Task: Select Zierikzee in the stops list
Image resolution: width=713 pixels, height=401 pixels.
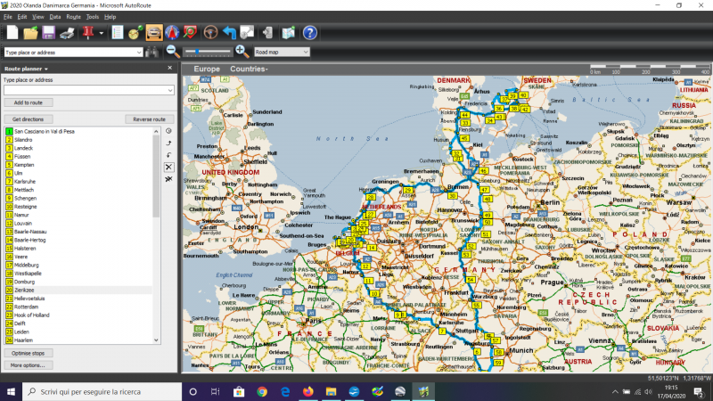Action: [25, 291]
